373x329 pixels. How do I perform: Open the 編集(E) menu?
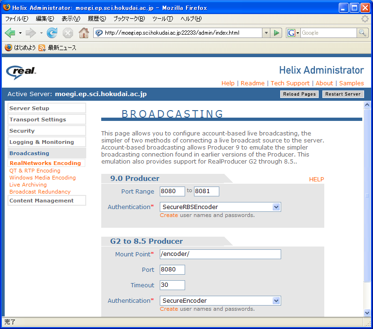pos(45,19)
